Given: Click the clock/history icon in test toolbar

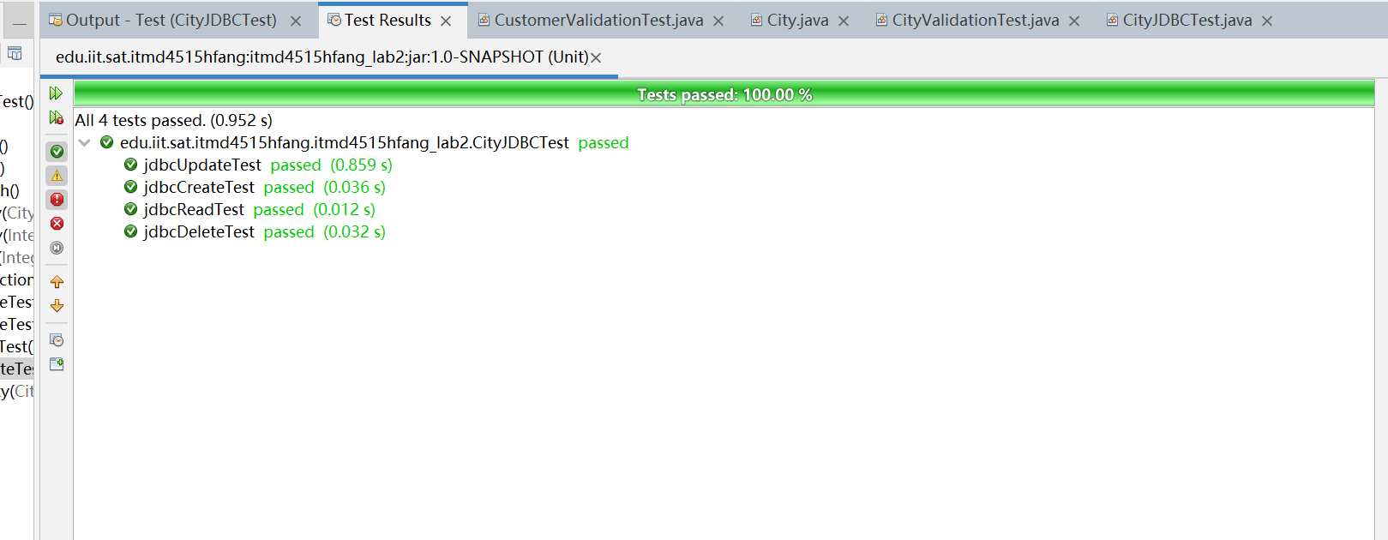Looking at the screenshot, I should (x=57, y=340).
